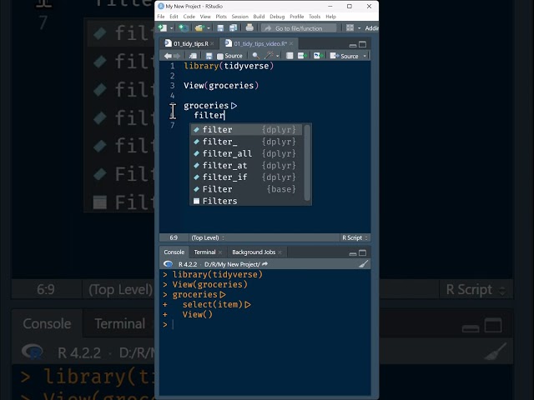Focus the Go to file/function field
The width and height of the screenshot is (534, 400).
[x=299, y=28]
